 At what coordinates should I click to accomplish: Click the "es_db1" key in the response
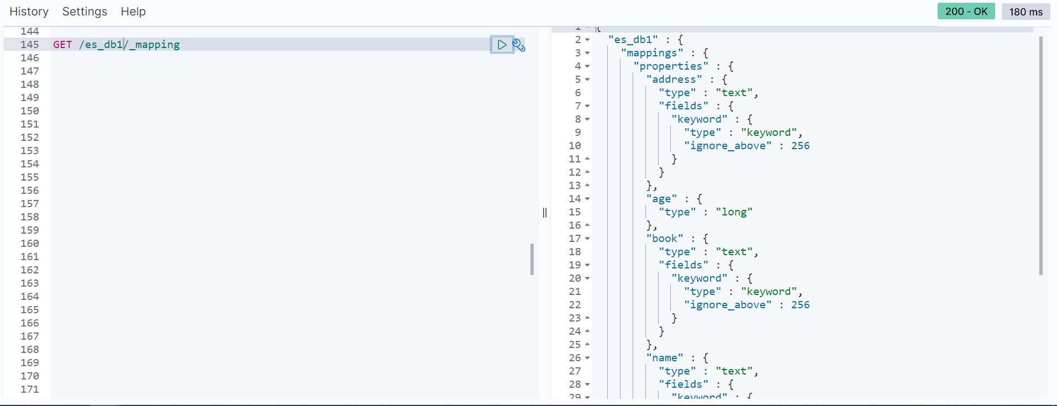pos(633,40)
